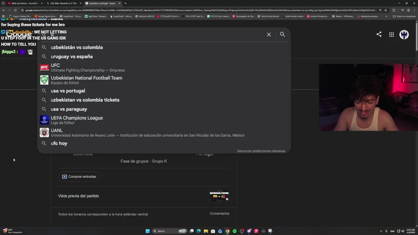Select the UEFA Champions League logo
The image size is (418, 235).
tap(44, 120)
